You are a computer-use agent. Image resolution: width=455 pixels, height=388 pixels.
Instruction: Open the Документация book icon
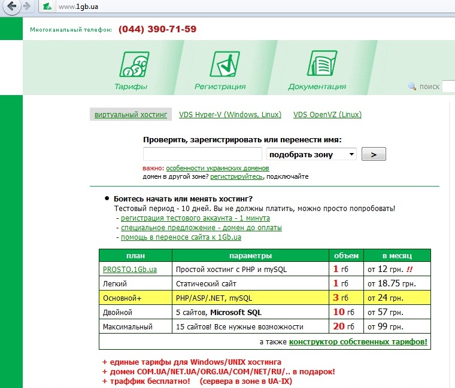click(x=317, y=65)
